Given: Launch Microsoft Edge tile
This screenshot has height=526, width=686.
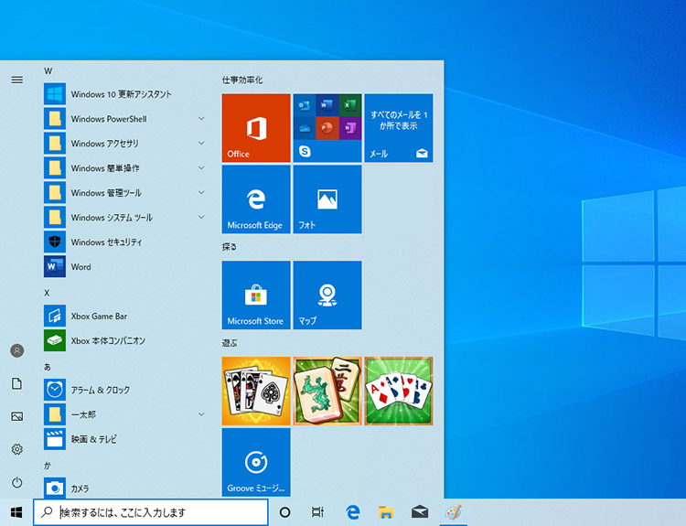Looking at the screenshot, I should click(255, 199).
